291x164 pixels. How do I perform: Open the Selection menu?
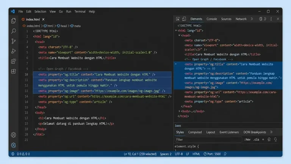(x=40, y=11)
